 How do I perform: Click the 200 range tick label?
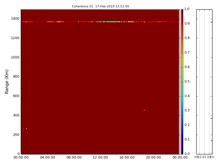pos(16,135)
